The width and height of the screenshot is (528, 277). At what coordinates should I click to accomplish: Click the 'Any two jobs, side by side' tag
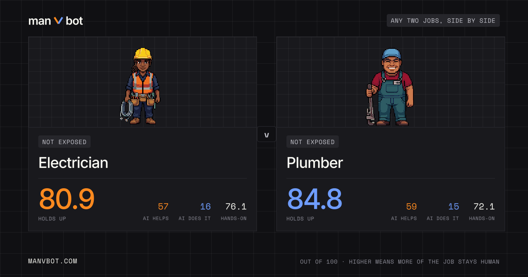443,21
